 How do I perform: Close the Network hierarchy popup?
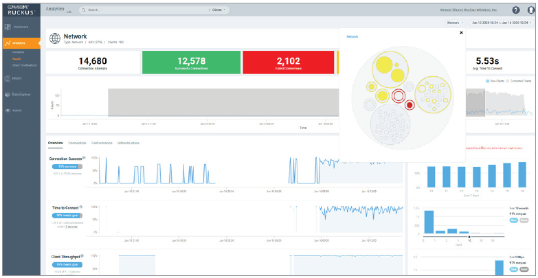461,32
